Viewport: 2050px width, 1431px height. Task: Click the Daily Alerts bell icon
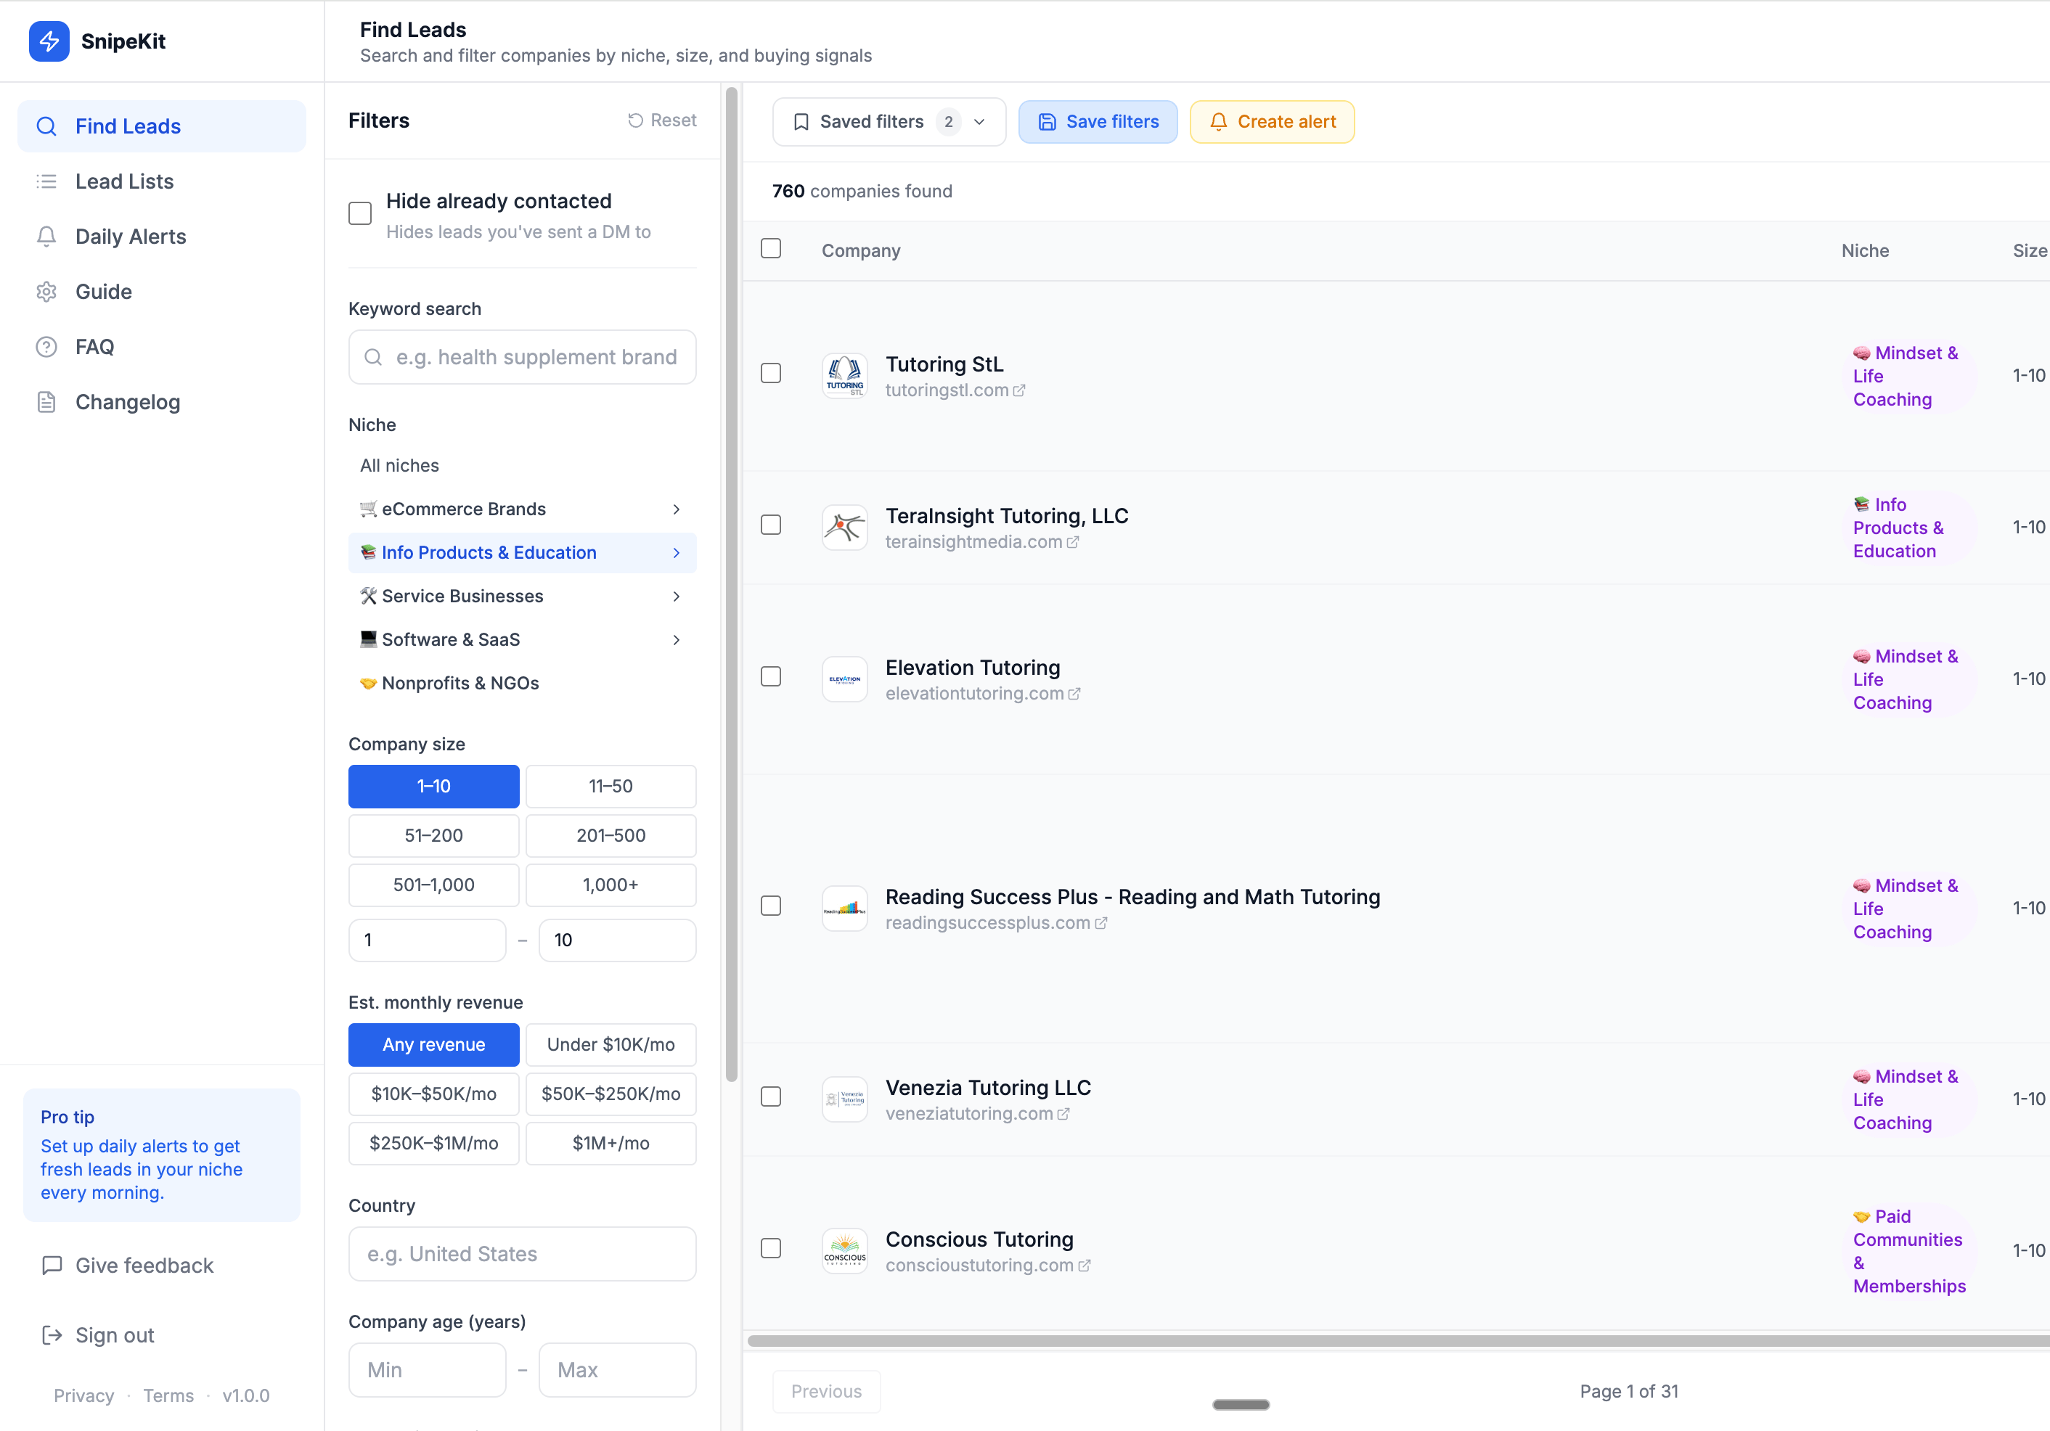click(46, 237)
